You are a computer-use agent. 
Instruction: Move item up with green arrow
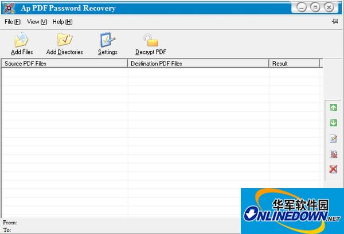(x=333, y=108)
